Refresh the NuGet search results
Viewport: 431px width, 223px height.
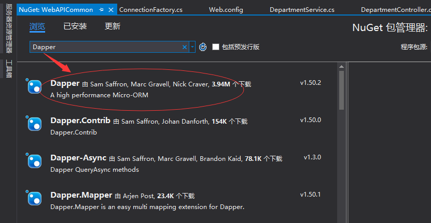(x=203, y=47)
